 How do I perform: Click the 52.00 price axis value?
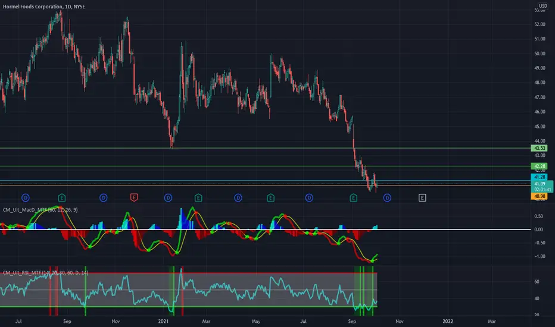540,24
